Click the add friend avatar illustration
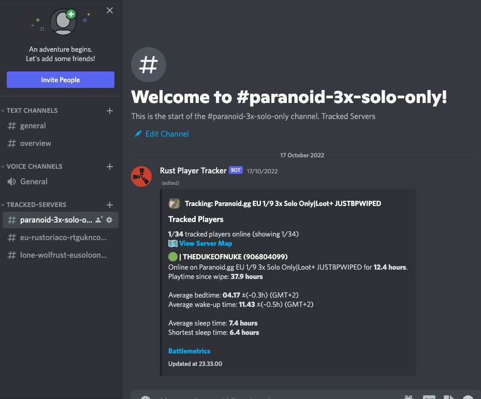 (x=64, y=21)
